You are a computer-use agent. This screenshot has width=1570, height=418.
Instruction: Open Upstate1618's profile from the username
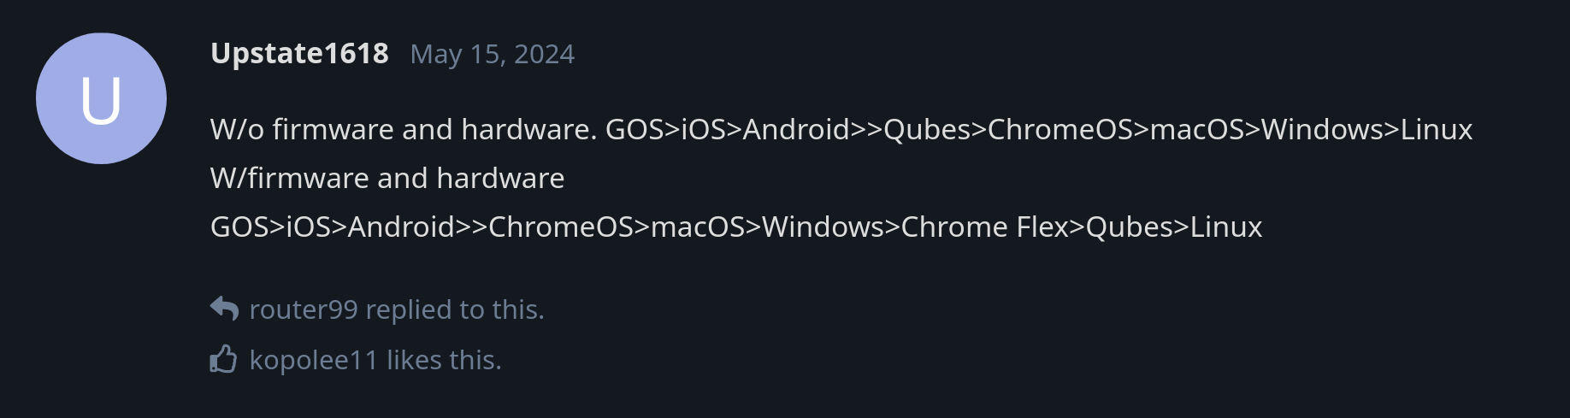[299, 54]
